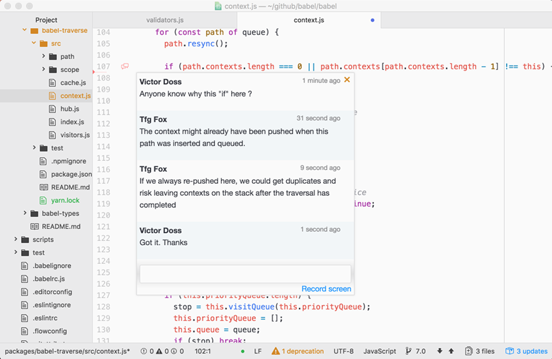The width and height of the screenshot is (552, 359).
Task: Click the pull down-arrow icon in status bar
Action: click(x=439, y=350)
